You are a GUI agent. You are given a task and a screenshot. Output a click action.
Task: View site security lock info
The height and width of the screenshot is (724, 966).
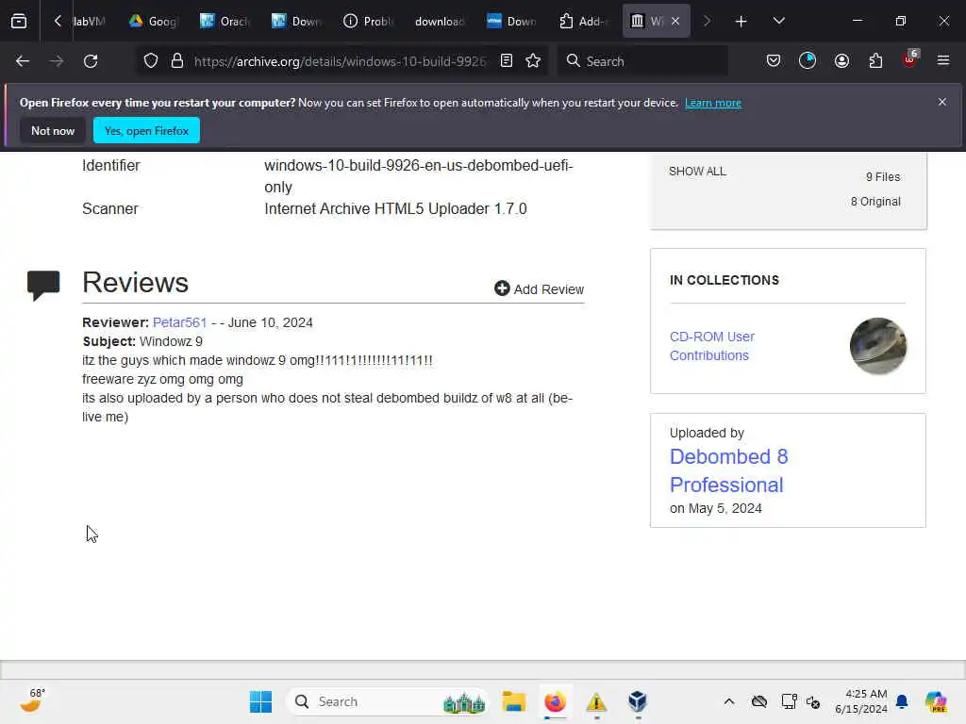click(177, 61)
